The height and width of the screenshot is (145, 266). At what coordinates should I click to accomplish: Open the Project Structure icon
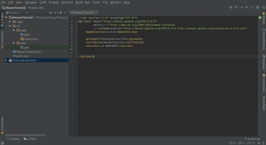click(258, 8)
